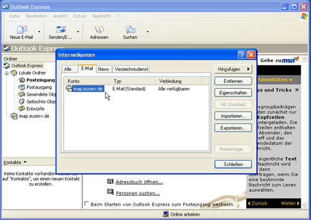The image size is (311, 220).
Task: Click the Internetkonten help question-mark button
Action: (242, 55)
